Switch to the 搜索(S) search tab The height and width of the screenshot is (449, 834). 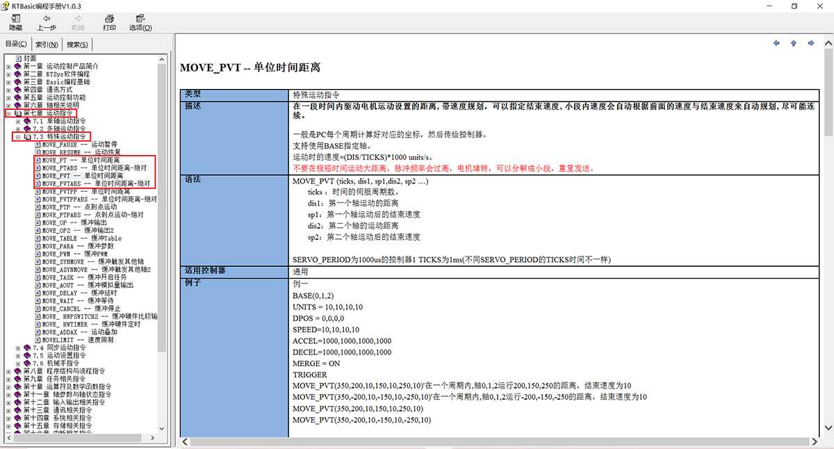coord(77,45)
